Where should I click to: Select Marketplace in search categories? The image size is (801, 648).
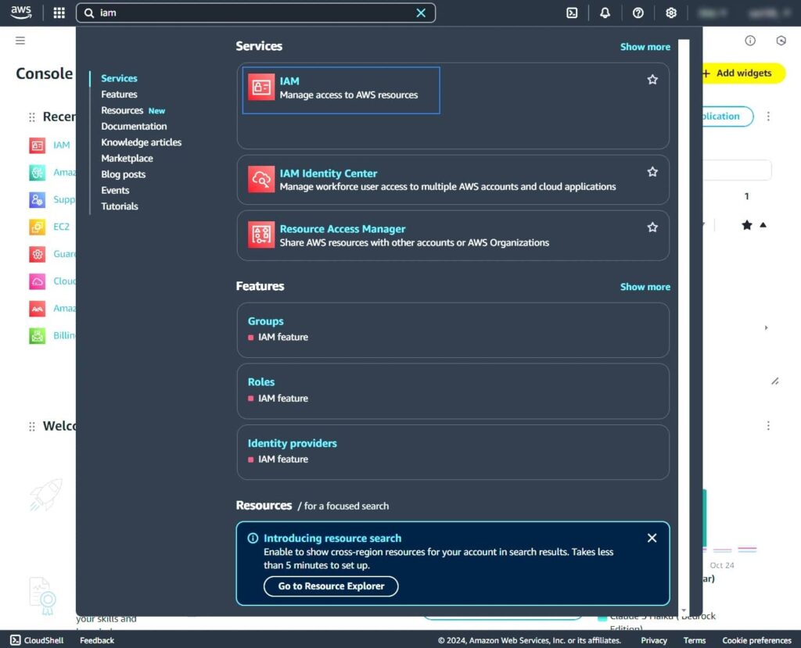127,158
